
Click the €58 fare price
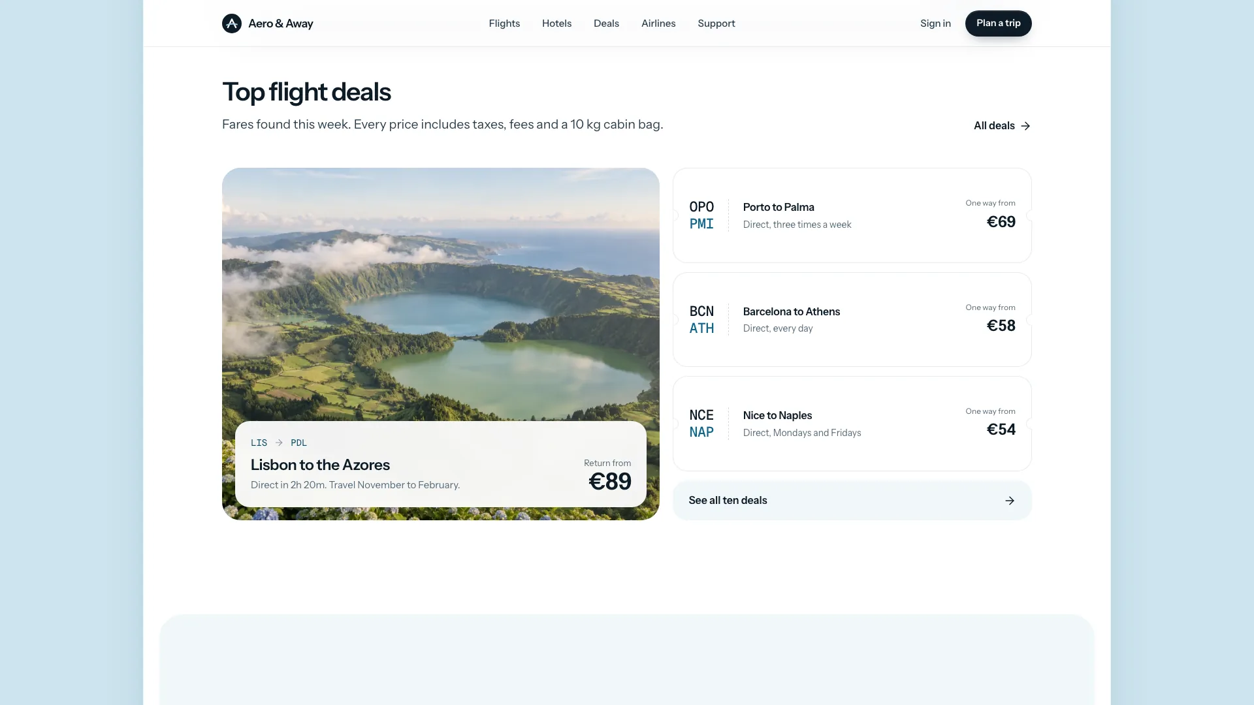pos(1001,326)
